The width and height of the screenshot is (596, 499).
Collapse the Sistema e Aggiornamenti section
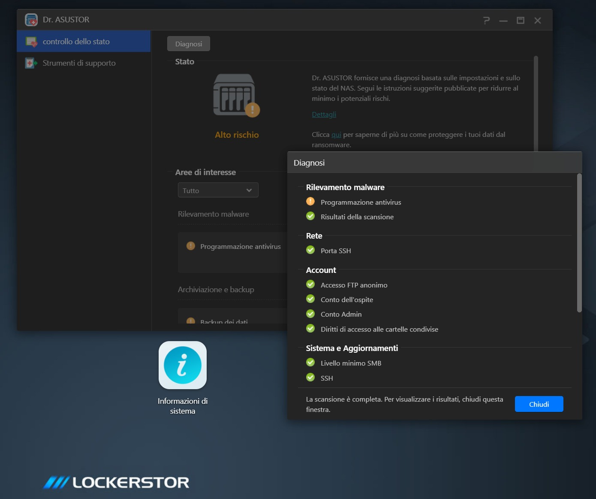[352, 348]
